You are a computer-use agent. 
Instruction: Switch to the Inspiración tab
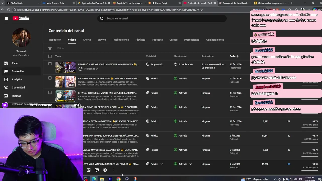[55, 40]
